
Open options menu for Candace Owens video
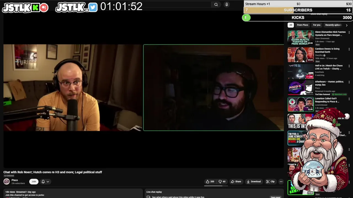(349, 49)
